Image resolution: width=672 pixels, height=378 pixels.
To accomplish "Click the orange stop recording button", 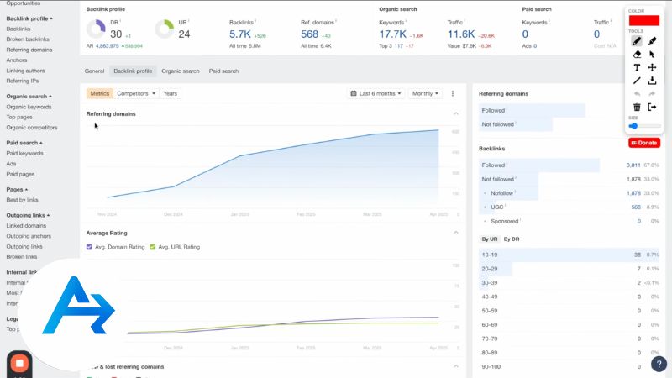I will click(19, 364).
